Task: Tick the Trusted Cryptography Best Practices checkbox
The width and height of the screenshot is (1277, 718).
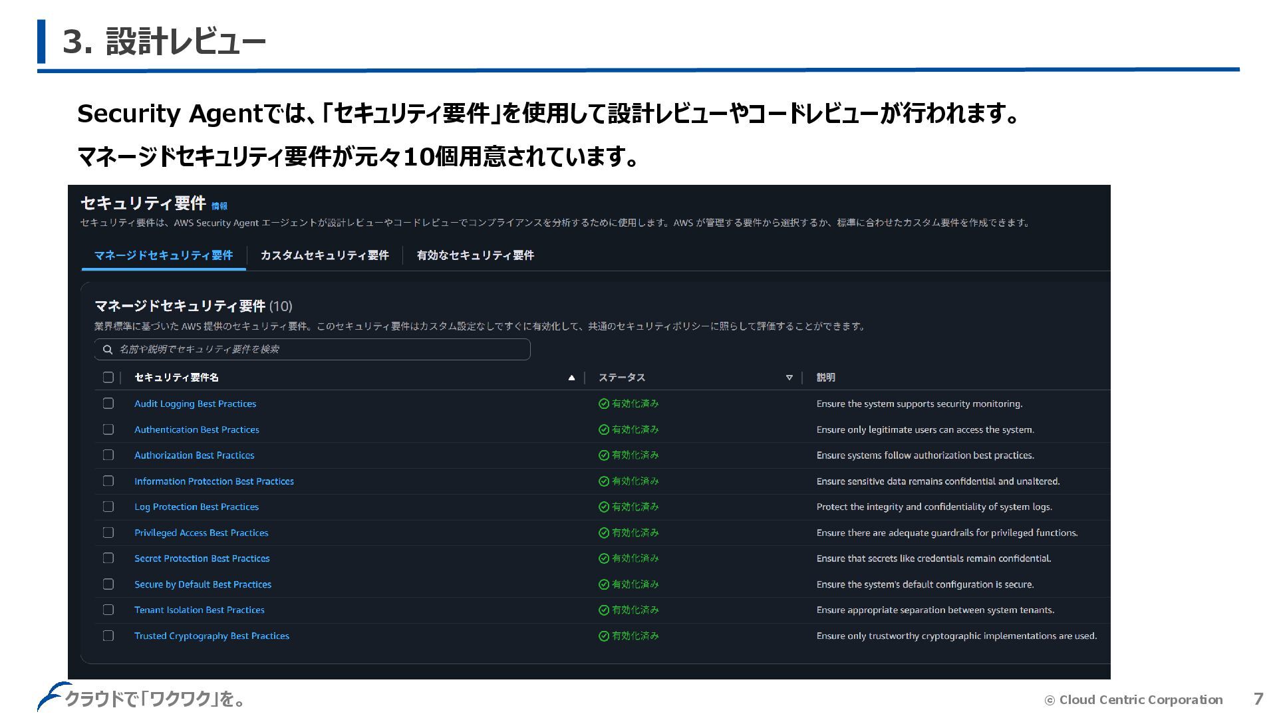Action: click(108, 636)
